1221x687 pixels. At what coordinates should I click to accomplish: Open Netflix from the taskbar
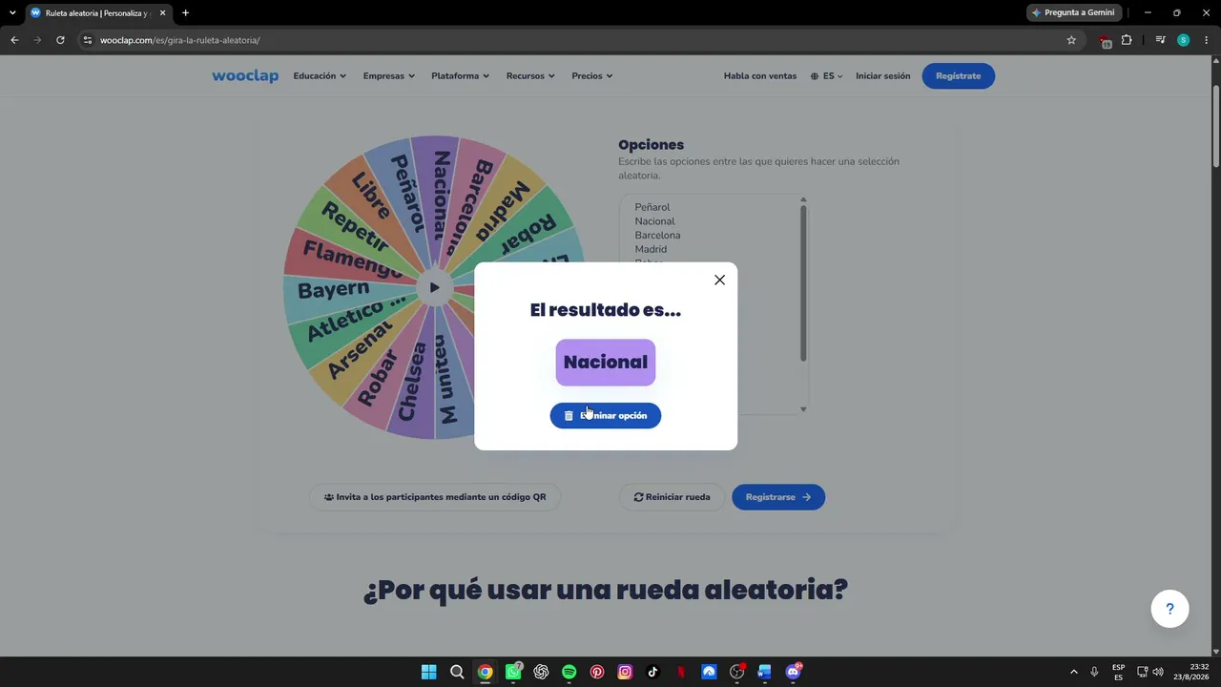point(681,672)
